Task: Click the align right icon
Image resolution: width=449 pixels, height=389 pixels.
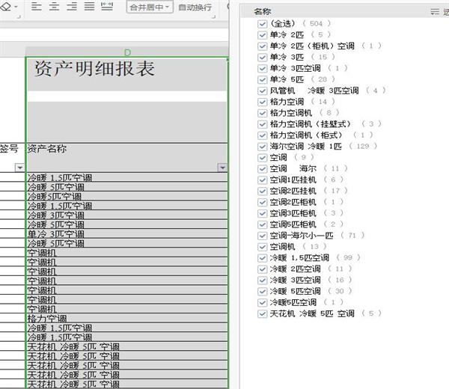Action: [71, 7]
